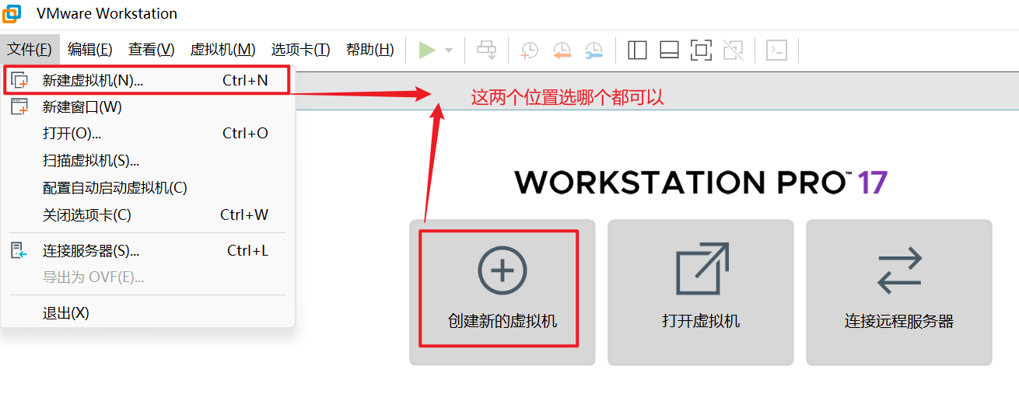Click the new window menu icon
The width and height of the screenshot is (1019, 401).
click(x=19, y=107)
